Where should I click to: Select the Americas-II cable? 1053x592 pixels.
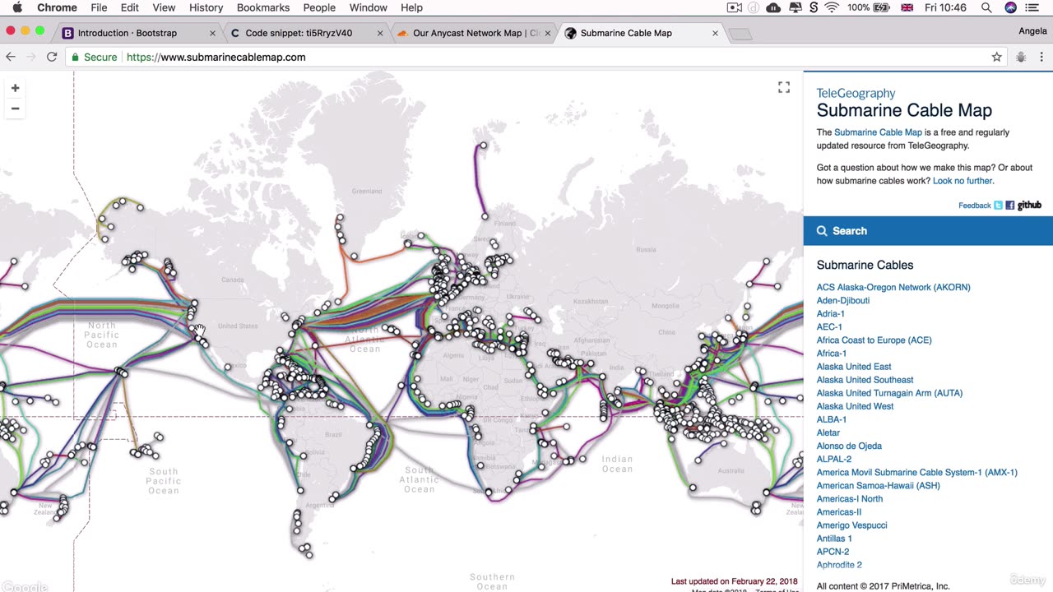(x=839, y=511)
